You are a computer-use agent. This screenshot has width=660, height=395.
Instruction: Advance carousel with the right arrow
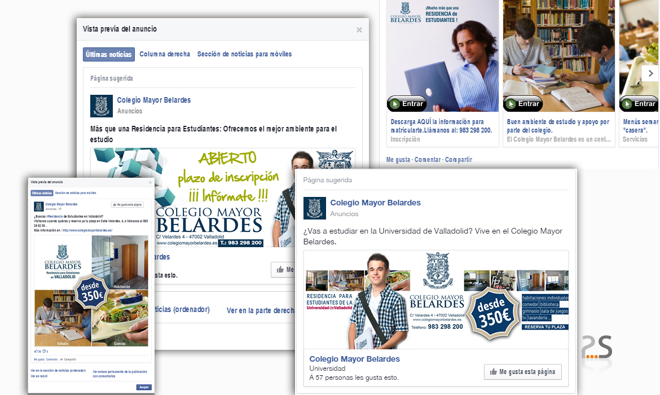coord(650,73)
